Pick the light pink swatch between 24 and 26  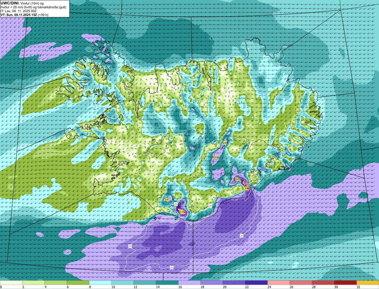pos(279,282)
